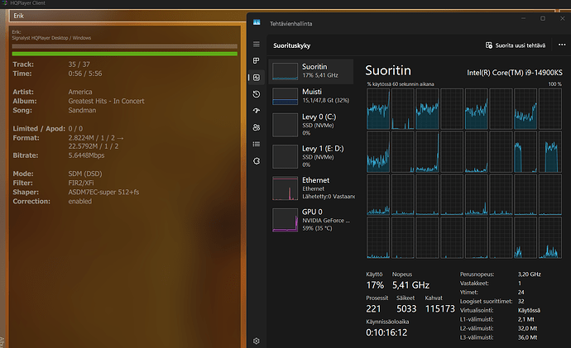The width and height of the screenshot is (571, 348).
Task: Select Muisti (memory) performance entry
Action: [x=311, y=96]
